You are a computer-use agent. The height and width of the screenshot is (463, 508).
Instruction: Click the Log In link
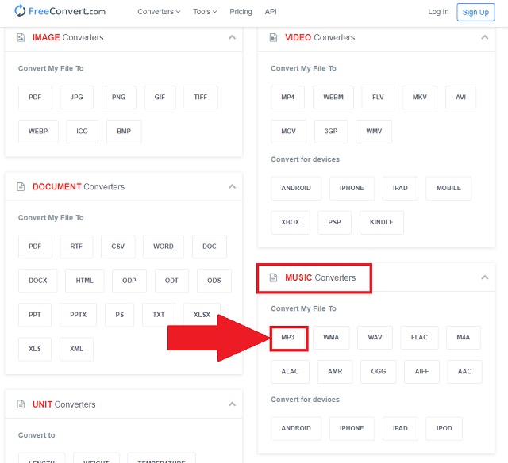coord(438,12)
